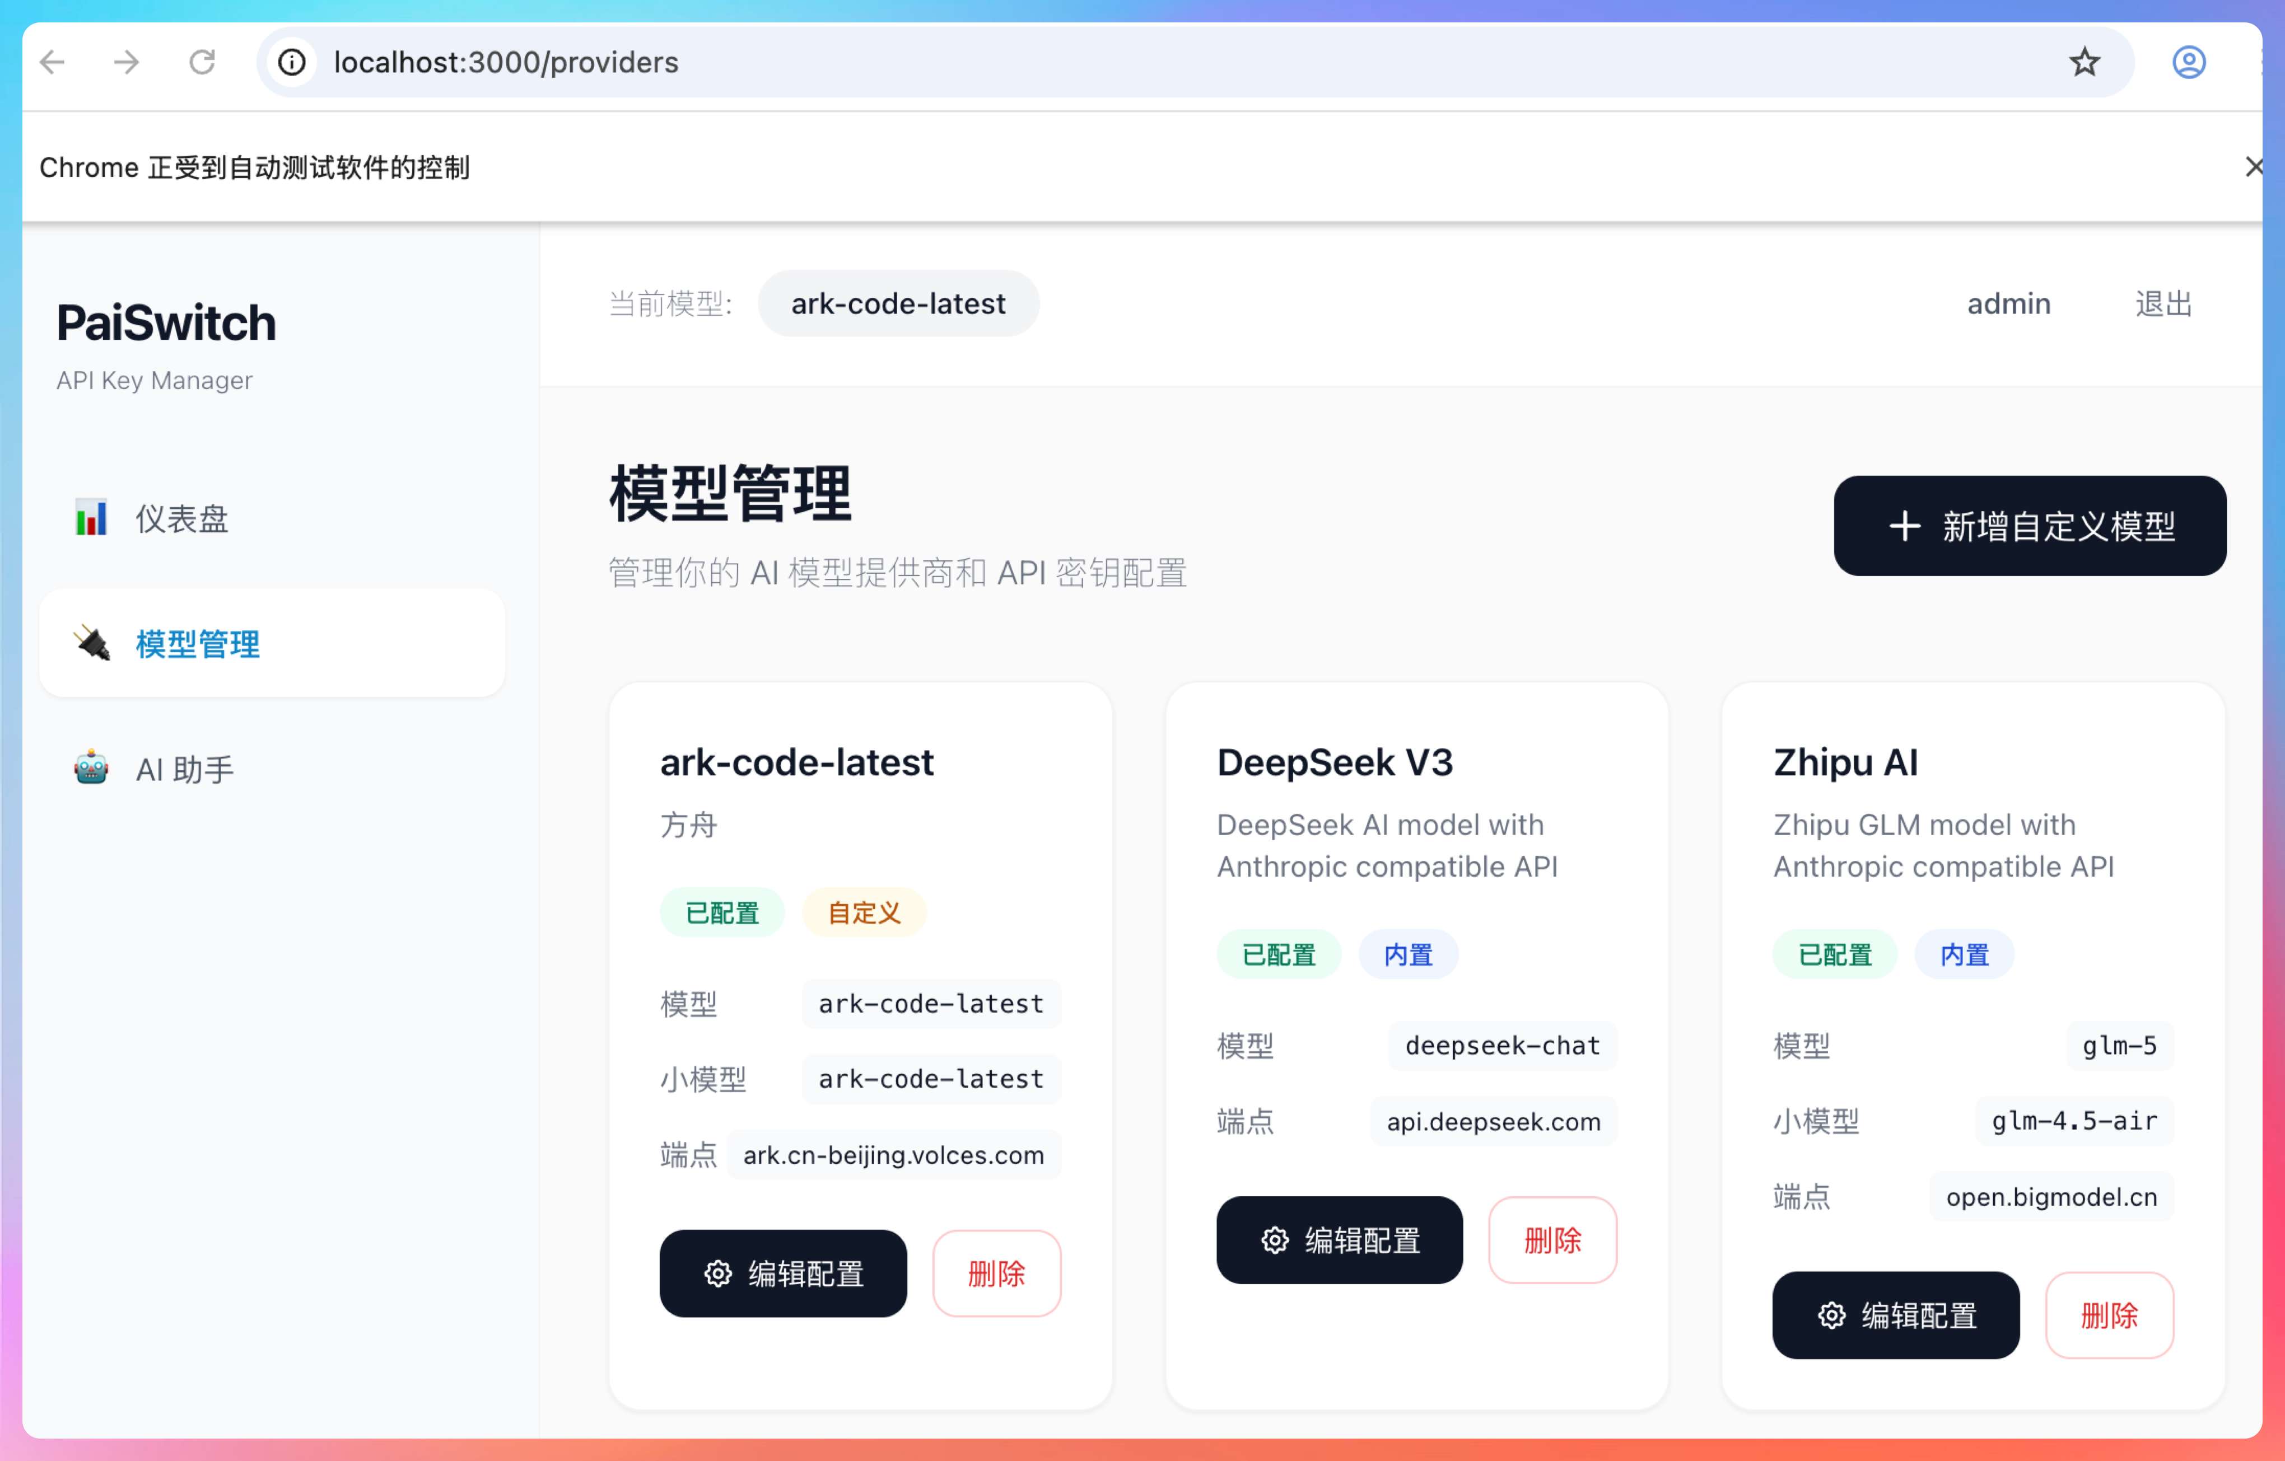Select 模型管理 sidebar item
Viewport: 2285px width, 1461px height.
coord(197,644)
